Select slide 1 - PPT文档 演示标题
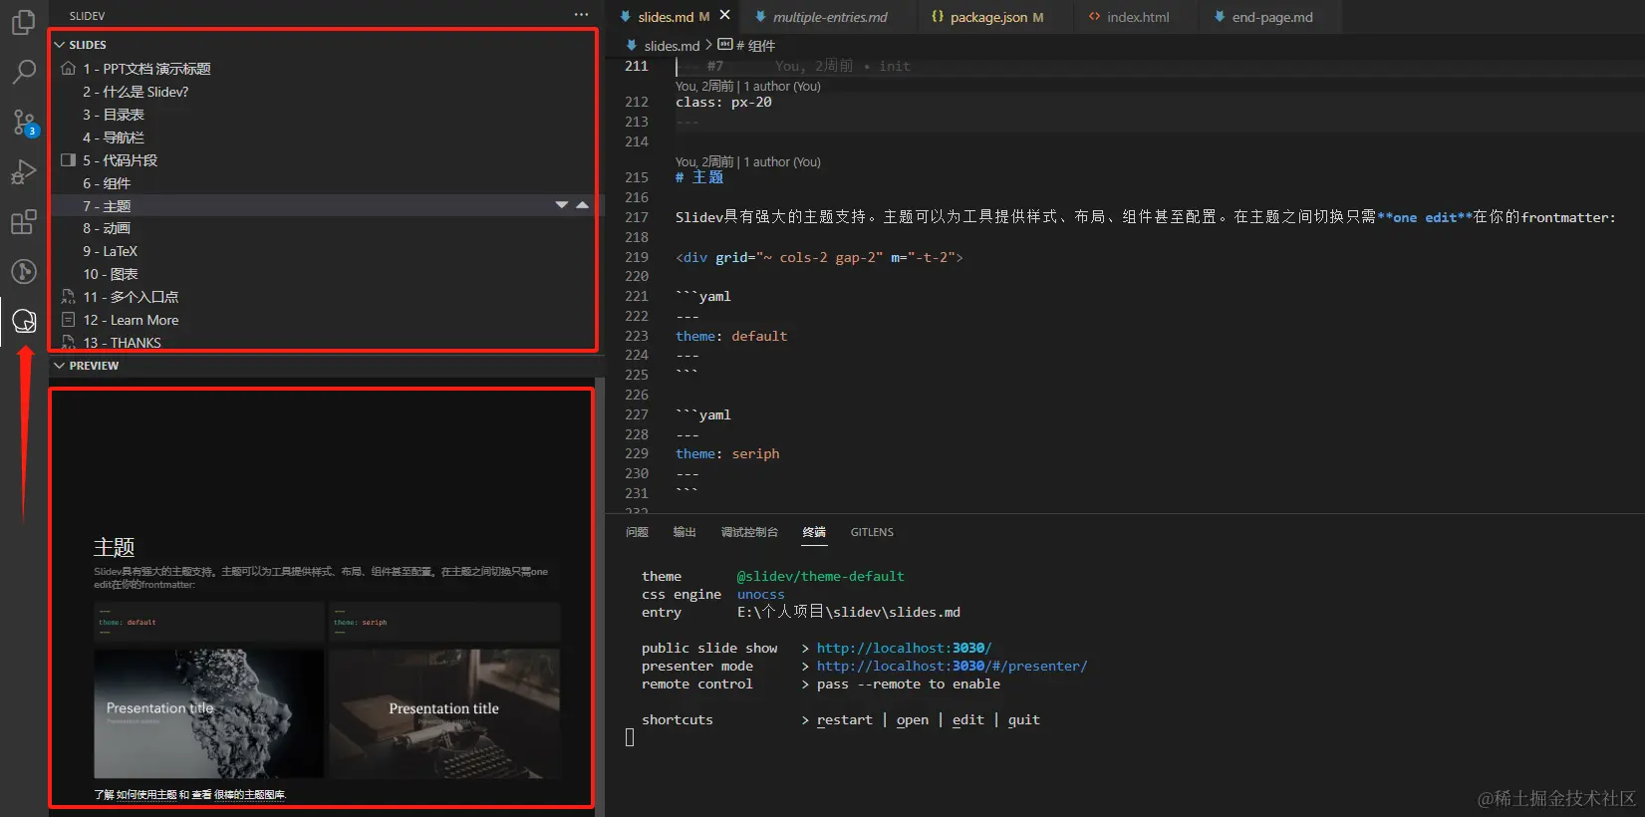 pos(146,69)
